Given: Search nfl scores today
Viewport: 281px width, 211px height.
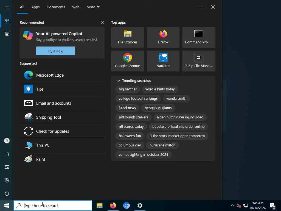Looking at the screenshot, I should click(131, 126).
